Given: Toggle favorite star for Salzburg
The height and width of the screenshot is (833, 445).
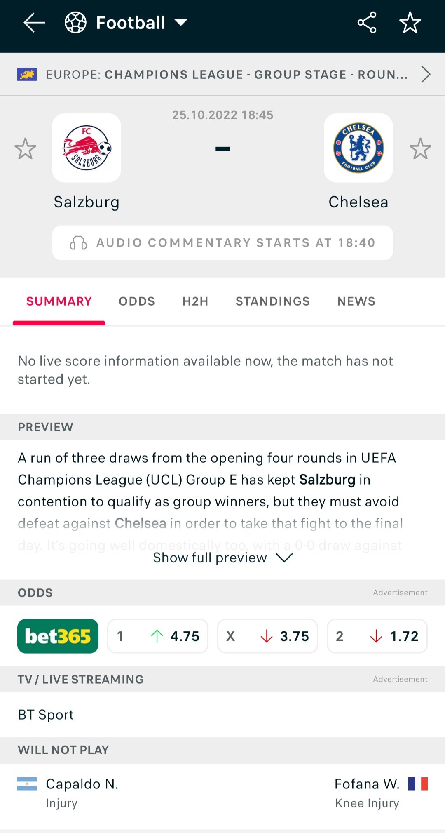Looking at the screenshot, I should [25, 148].
